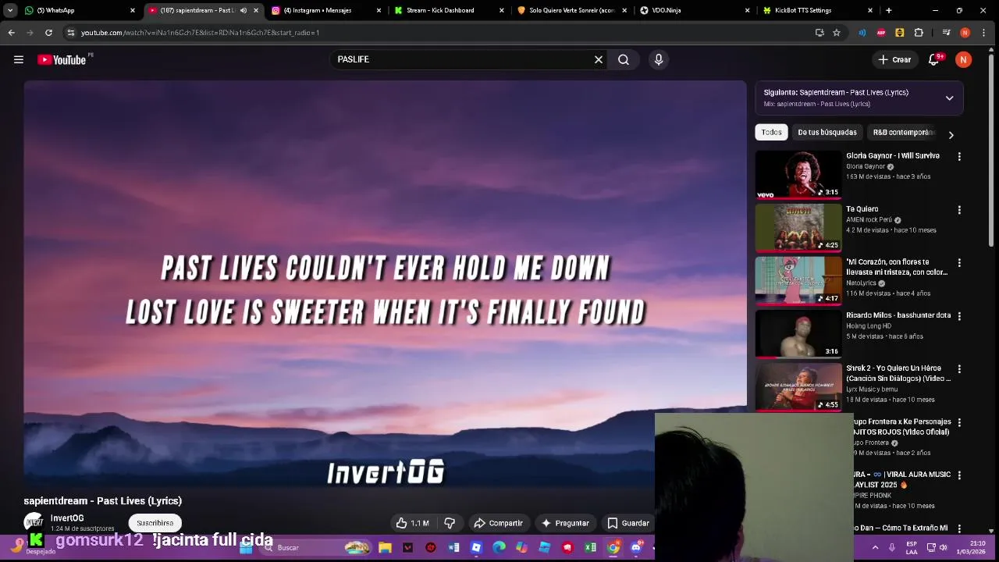Open File Explorer from the taskbar
This screenshot has width=999, height=562.
click(x=385, y=548)
